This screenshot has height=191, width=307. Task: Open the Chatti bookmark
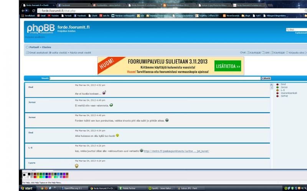point(93,16)
